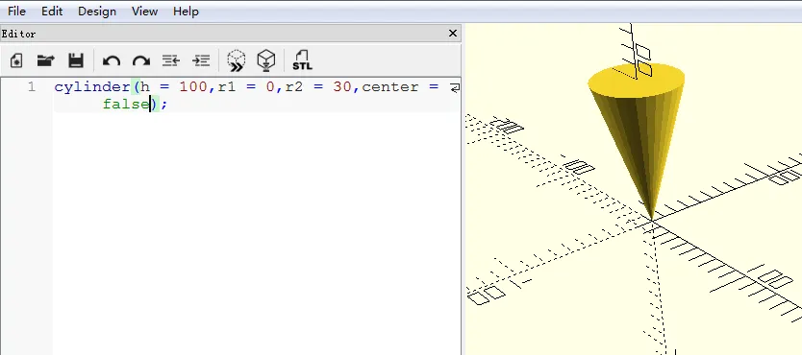Open a file with the folder icon
This screenshot has width=802, height=355.
[x=46, y=60]
